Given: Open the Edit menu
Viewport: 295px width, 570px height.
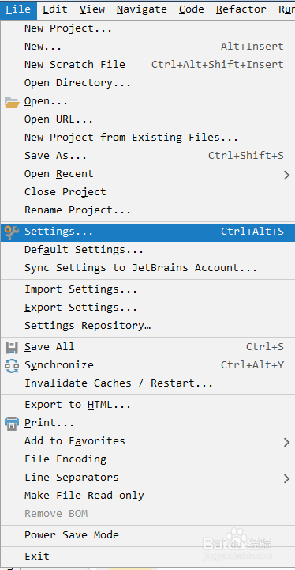Looking at the screenshot, I should click(55, 9).
